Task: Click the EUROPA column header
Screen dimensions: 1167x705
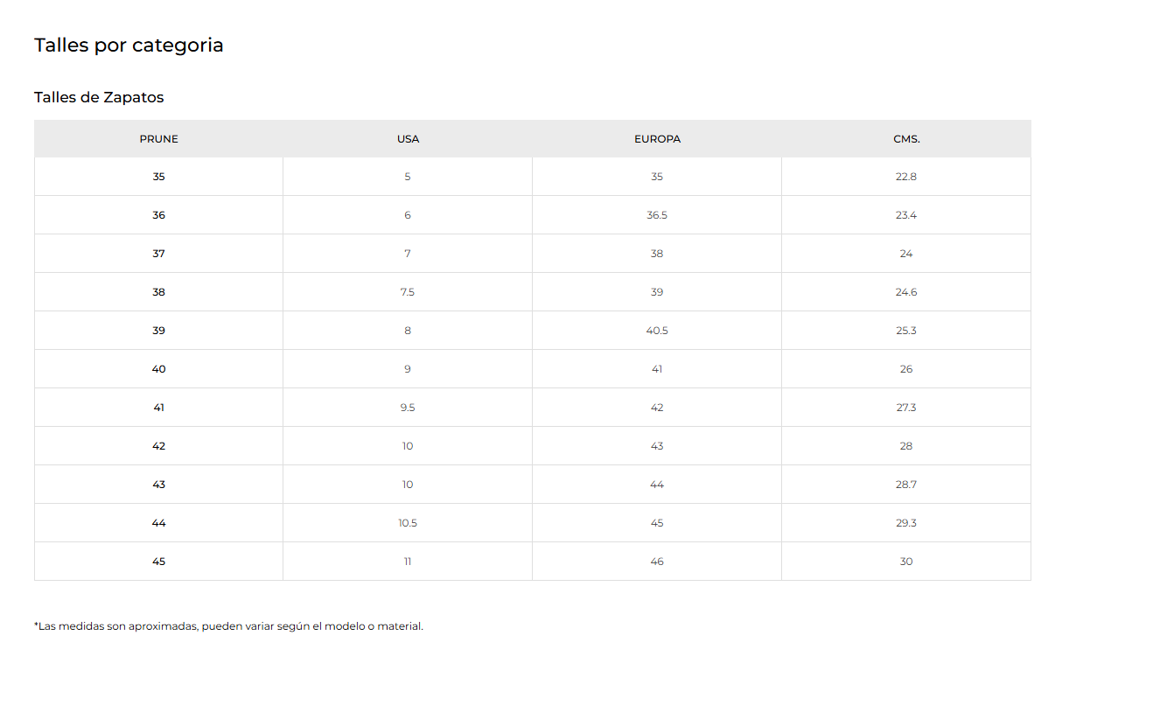Action: click(657, 139)
